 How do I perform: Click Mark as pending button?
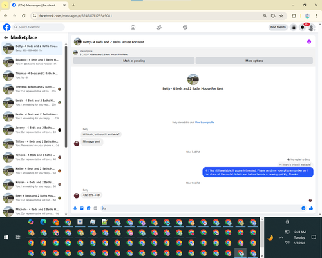134,61
